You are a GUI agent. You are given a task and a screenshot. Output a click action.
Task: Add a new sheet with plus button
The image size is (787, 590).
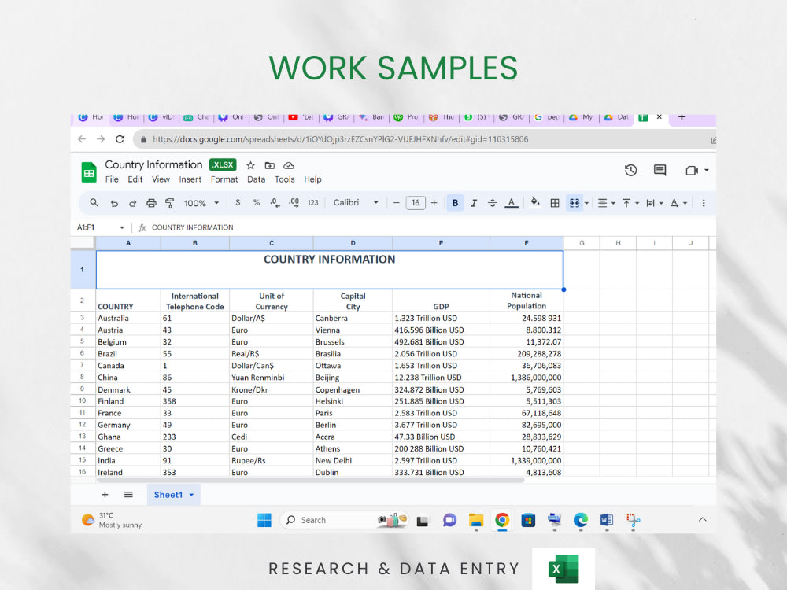(x=105, y=495)
